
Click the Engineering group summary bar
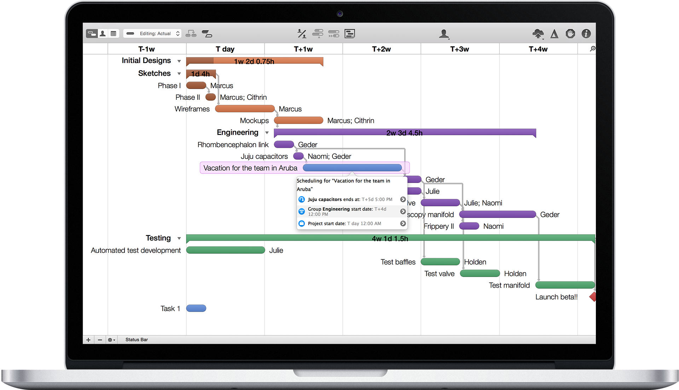(x=405, y=133)
